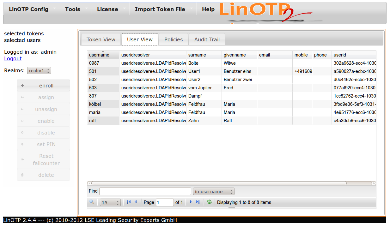Click the horizontal scrollbar under the user table
Screen dimensions: 390x227
tap(218, 183)
